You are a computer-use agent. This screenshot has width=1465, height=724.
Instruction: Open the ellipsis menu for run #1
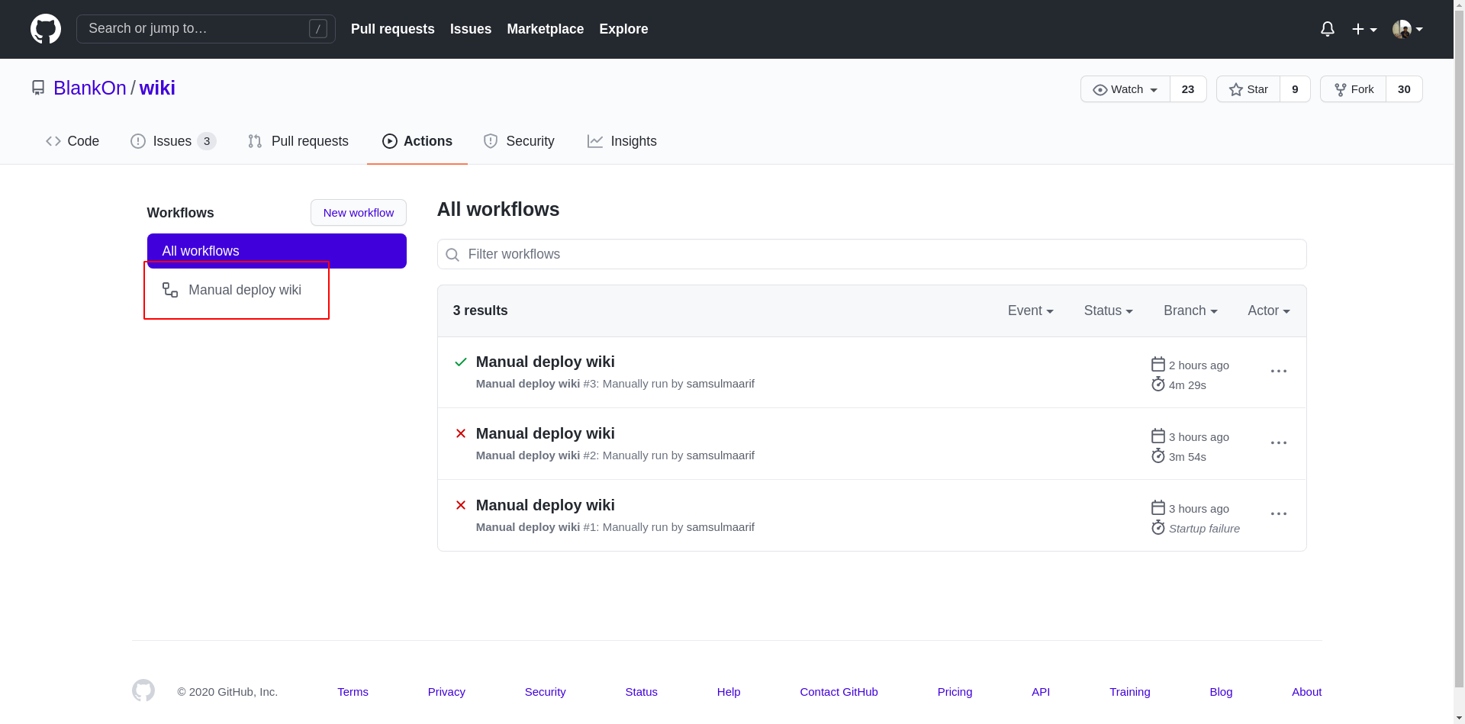(1279, 513)
